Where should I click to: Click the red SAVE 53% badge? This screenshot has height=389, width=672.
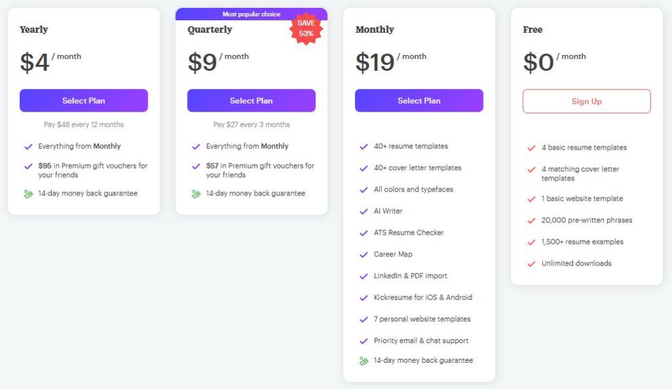306,28
